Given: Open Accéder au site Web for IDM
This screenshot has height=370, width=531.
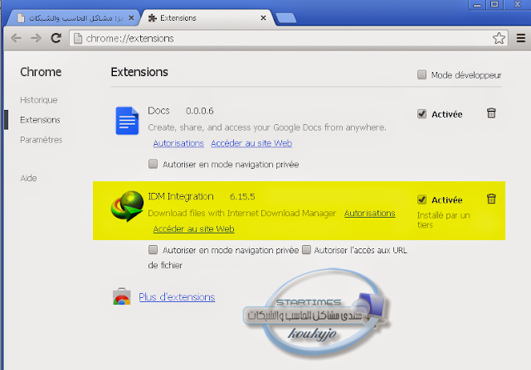Looking at the screenshot, I should pos(193,228).
